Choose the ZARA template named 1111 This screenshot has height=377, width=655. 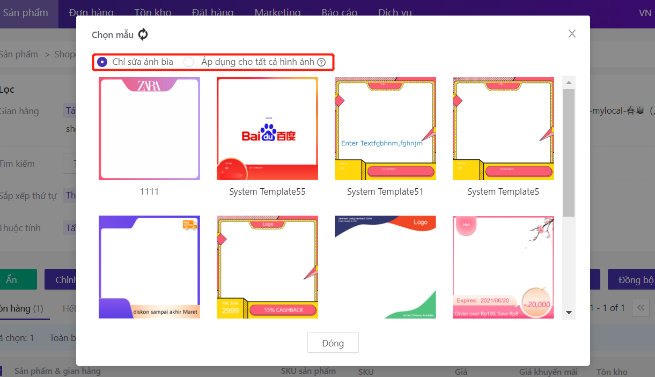point(149,129)
